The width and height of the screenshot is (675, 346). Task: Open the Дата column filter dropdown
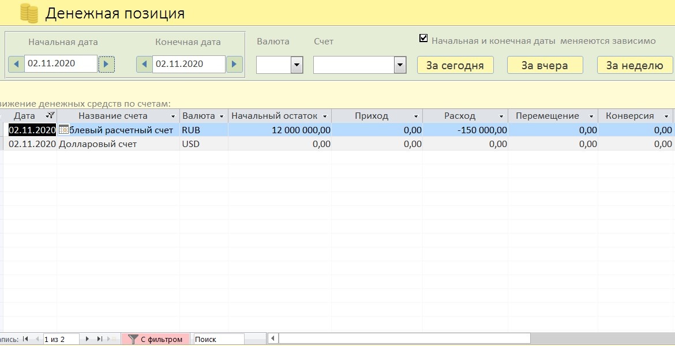[50, 115]
